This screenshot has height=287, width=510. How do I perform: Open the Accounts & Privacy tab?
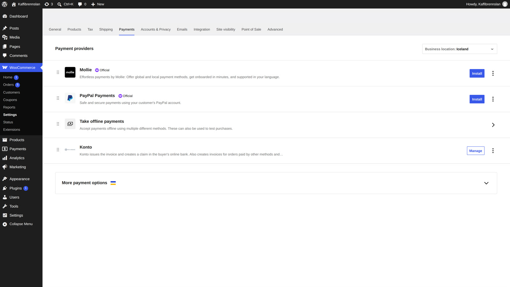coord(156,29)
